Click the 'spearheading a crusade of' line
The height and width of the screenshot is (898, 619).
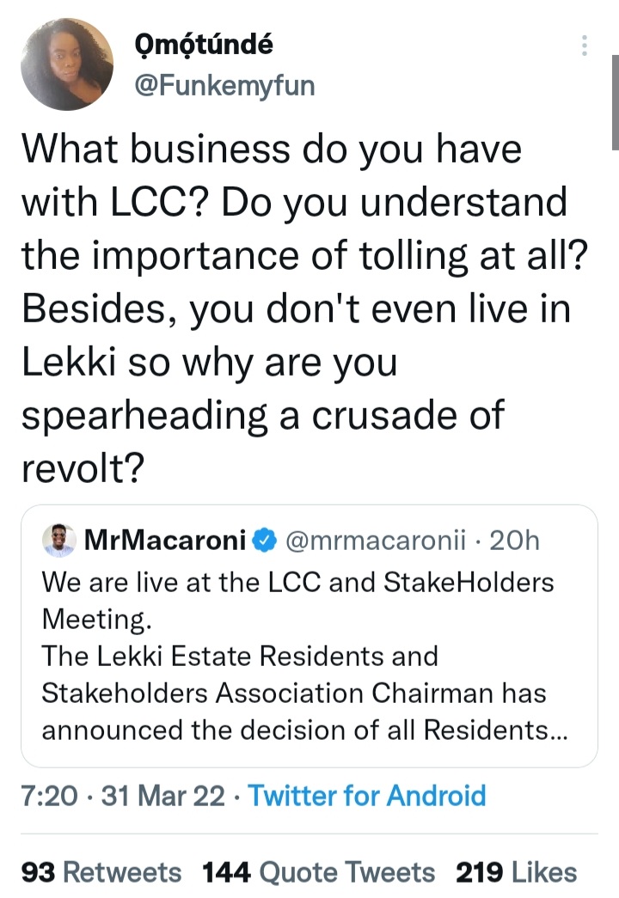coord(262,415)
